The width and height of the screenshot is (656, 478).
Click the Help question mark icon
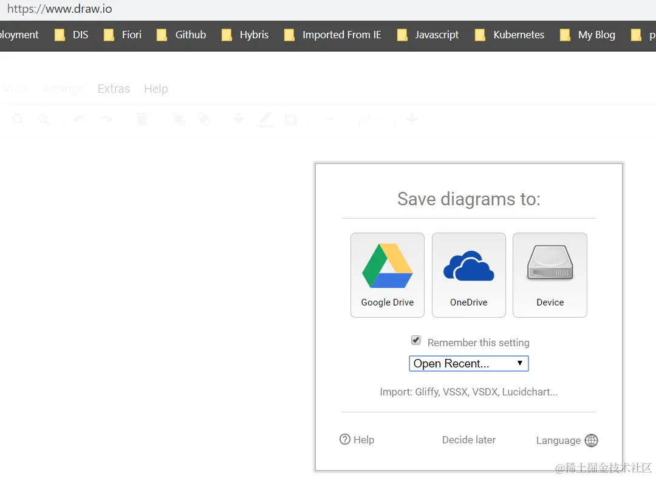(345, 439)
